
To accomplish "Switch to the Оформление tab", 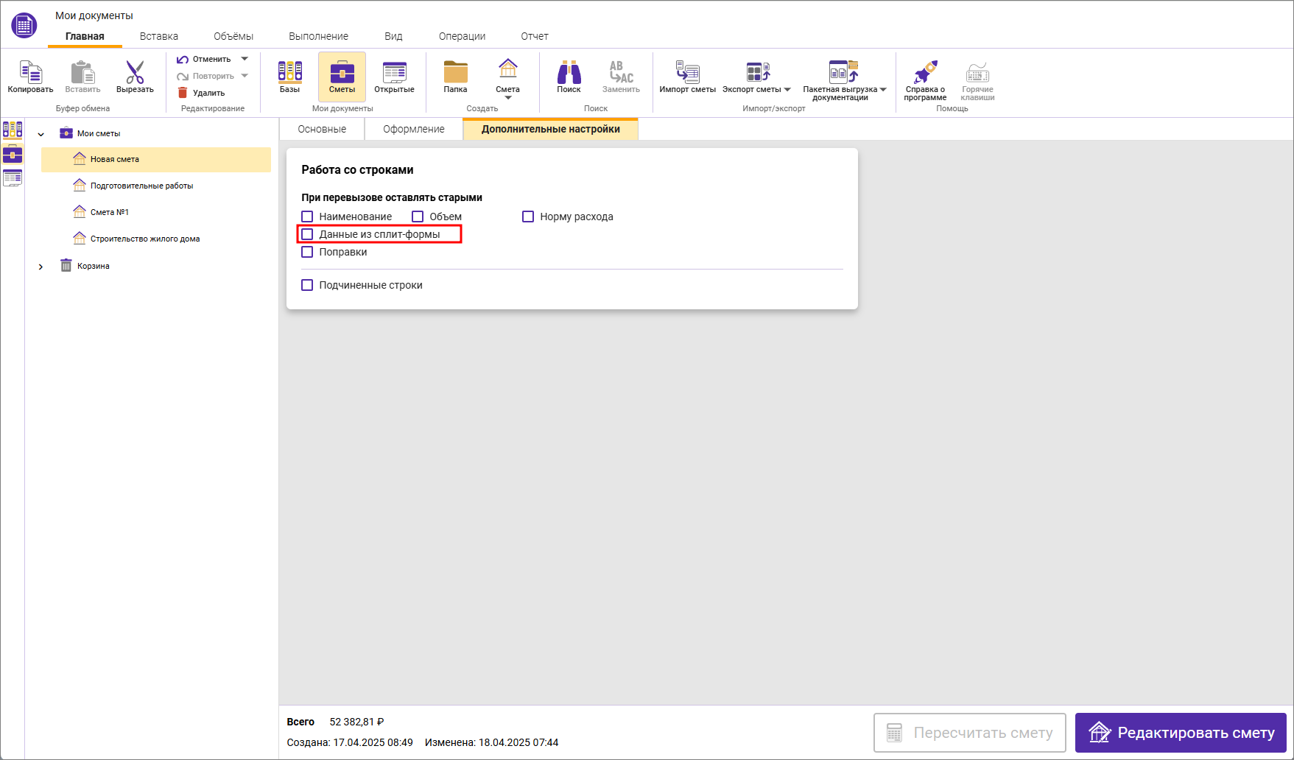I will coord(413,129).
